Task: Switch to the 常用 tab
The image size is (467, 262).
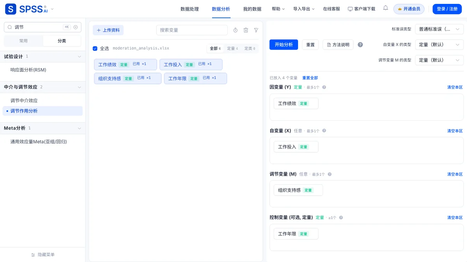Action: tap(23, 41)
